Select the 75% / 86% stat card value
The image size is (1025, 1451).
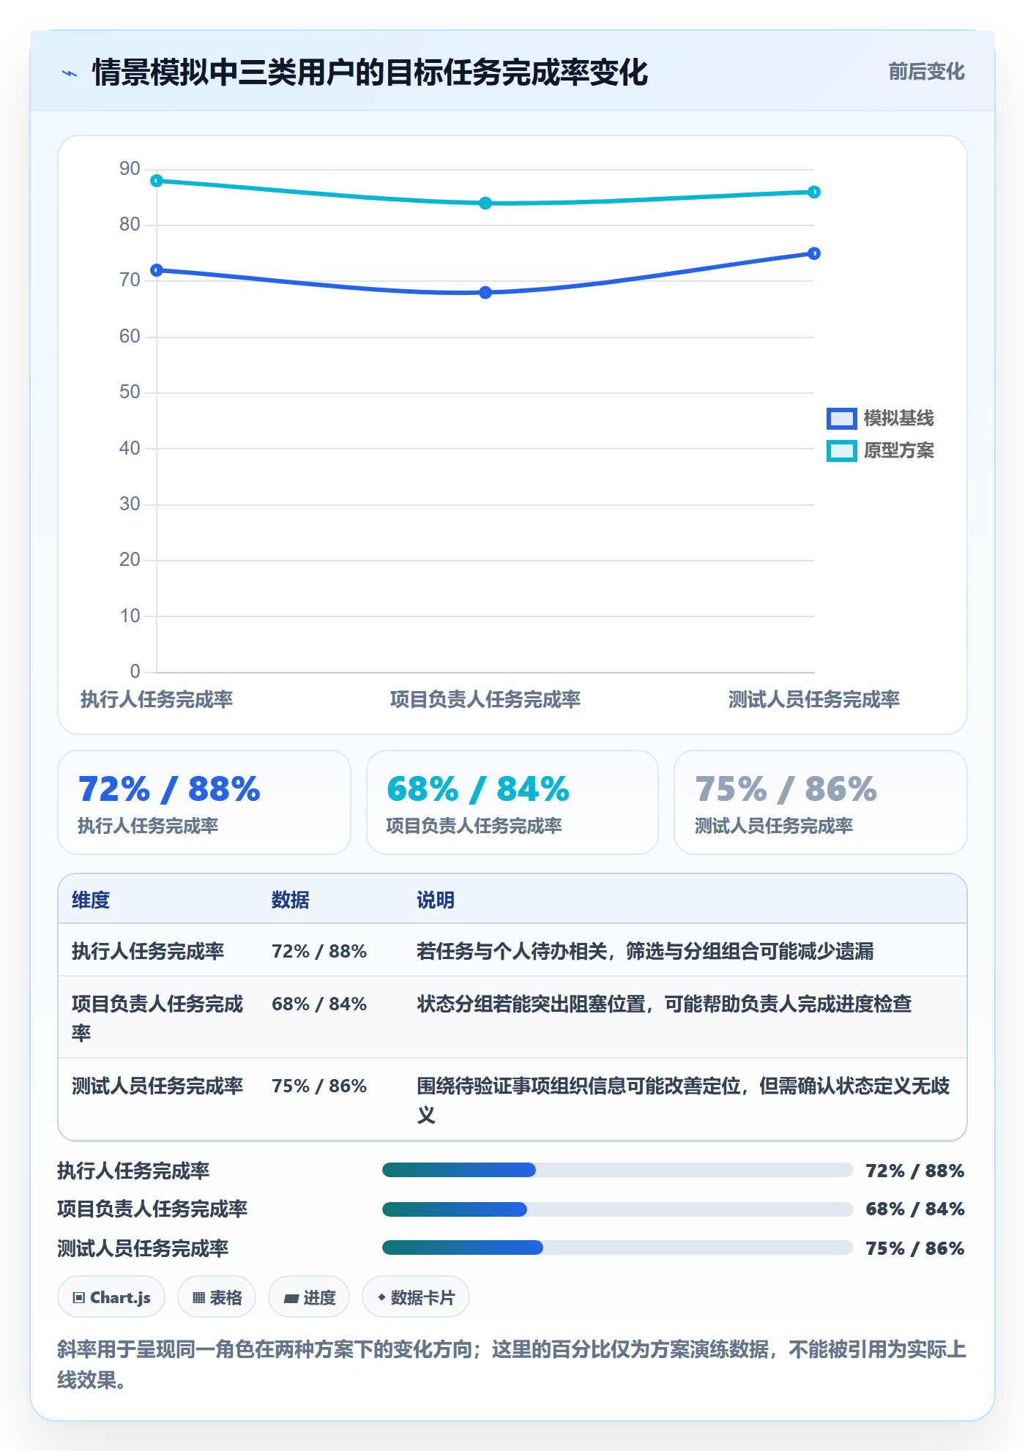coord(786,789)
